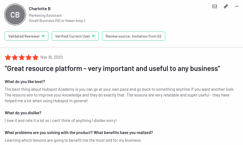Click the Verified Current User checkmark

[93, 36]
